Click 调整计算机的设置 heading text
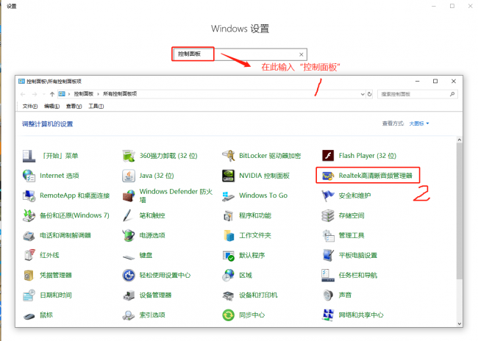This screenshot has width=478, height=341. (x=47, y=124)
